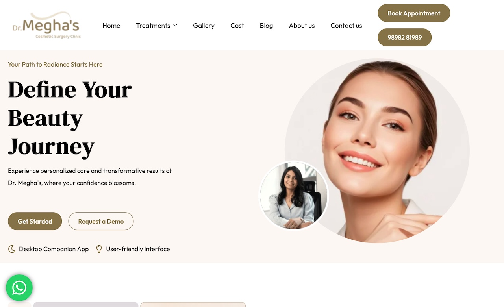Click the crescent moon icon beside Desktop Companion App
The width and height of the screenshot is (504, 307).
[x=12, y=249]
